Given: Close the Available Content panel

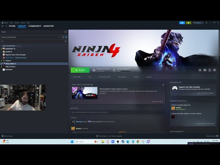Looking at the screenshot, I should tap(163, 85).
